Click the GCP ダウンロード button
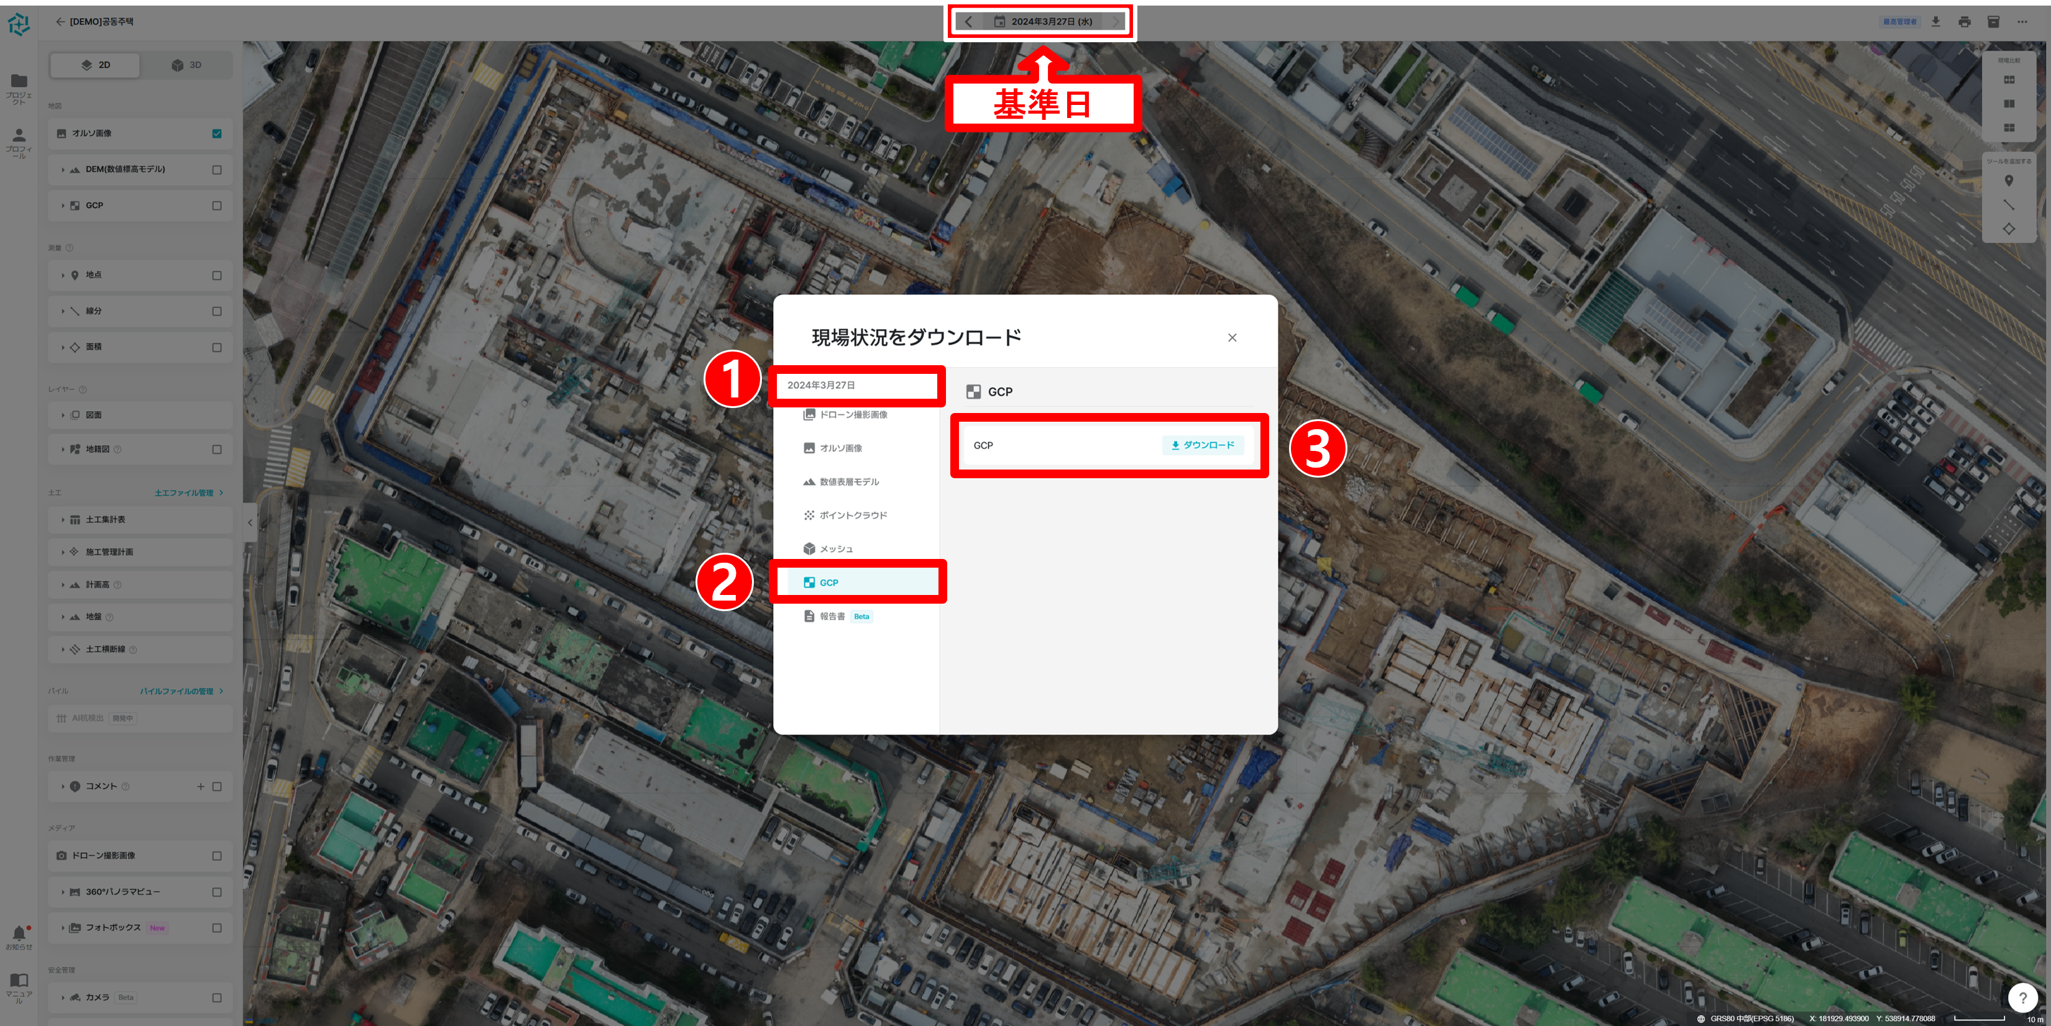 pos(1202,445)
